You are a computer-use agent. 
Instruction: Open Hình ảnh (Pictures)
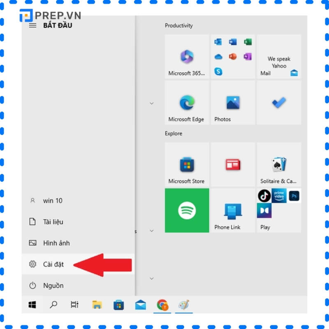coord(78,243)
